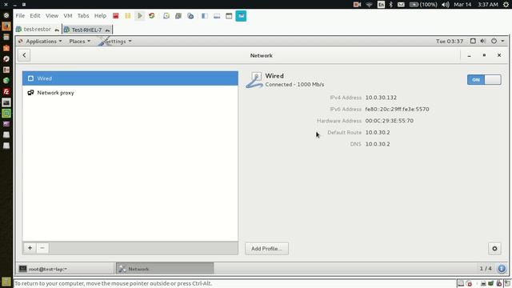The width and height of the screenshot is (512, 288).
Task: Click the back arrow in Network header
Action: click(x=24, y=55)
